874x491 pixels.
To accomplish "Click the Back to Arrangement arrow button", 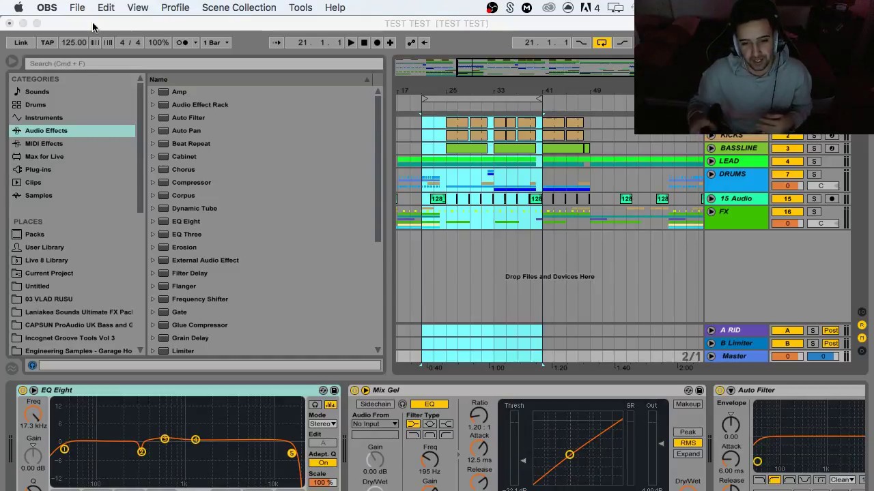I will point(424,42).
